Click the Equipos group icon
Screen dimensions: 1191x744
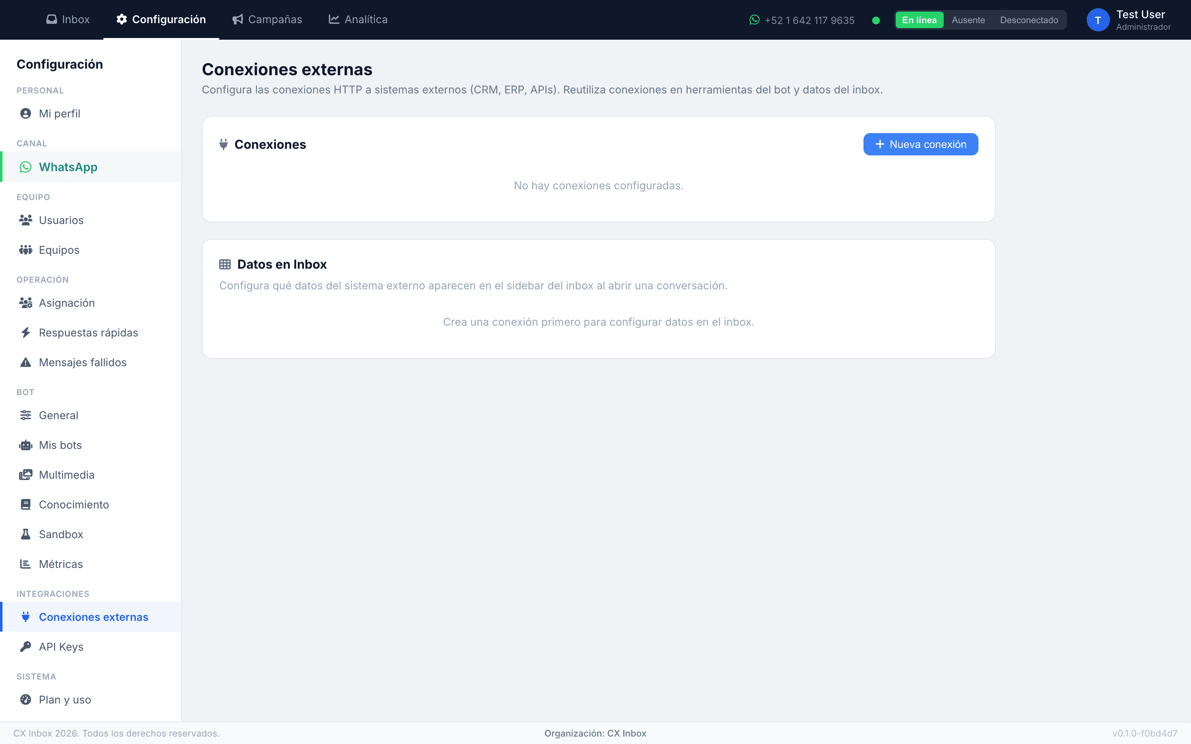(x=26, y=250)
